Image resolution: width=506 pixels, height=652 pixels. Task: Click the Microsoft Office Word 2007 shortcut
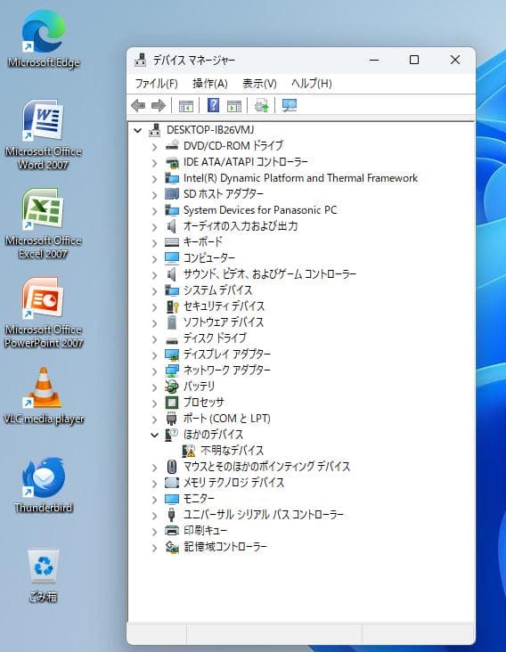click(x=44, y=134)
